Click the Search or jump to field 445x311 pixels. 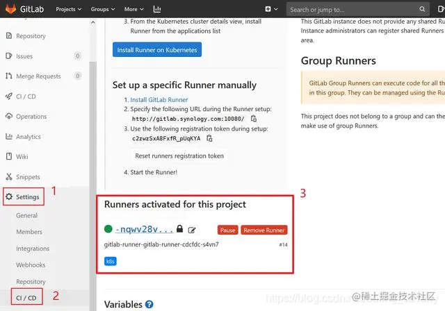(x=357, y=10)
